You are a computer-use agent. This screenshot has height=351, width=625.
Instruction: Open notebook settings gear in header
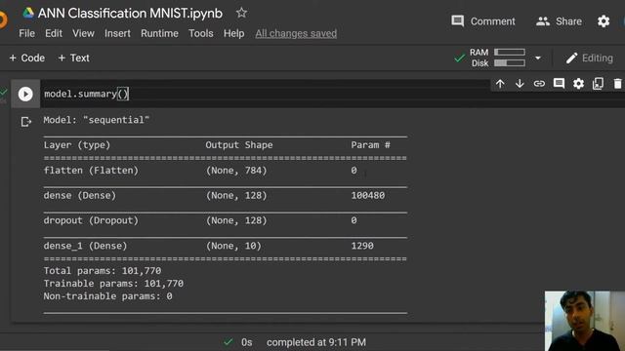tap(604, 21)
